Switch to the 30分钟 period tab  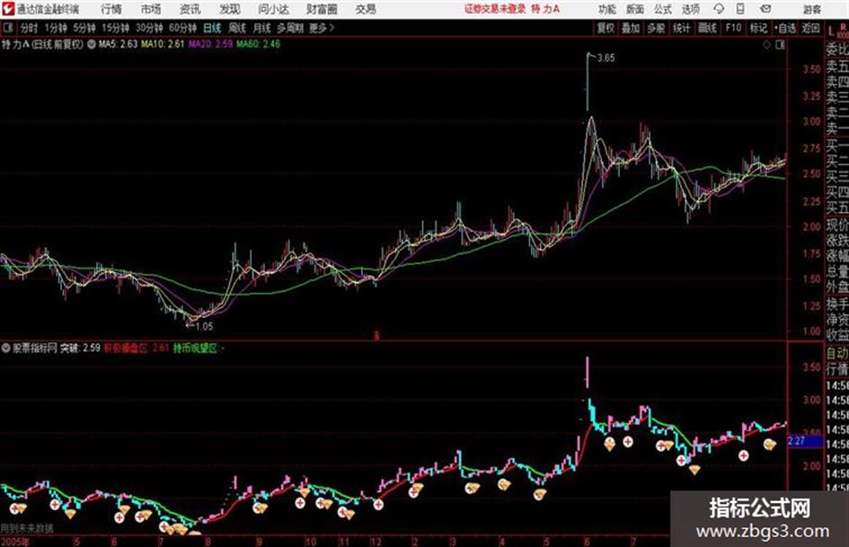pos(149,28)
